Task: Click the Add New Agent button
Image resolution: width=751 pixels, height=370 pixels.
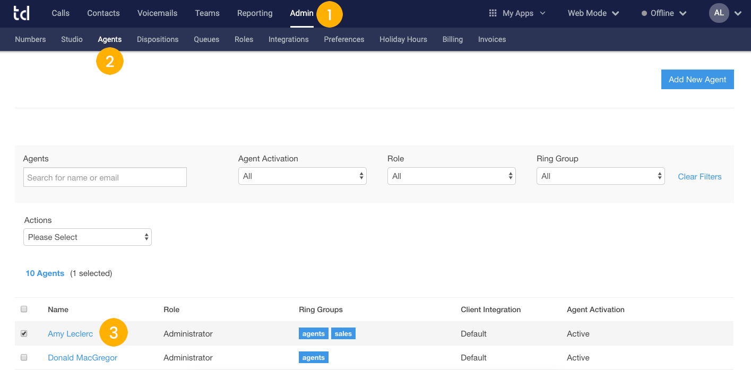Action: pos(697,79)
